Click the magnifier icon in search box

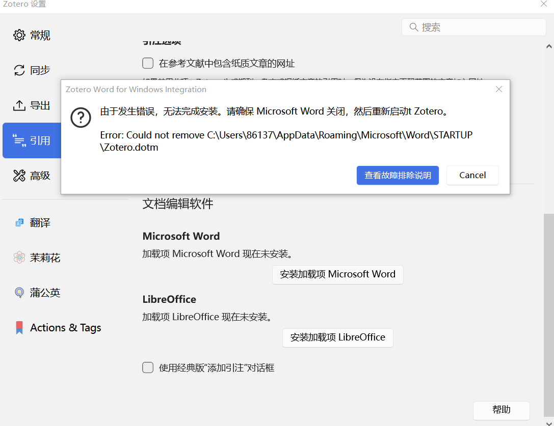pyautogui.click(x=413, y=27)
